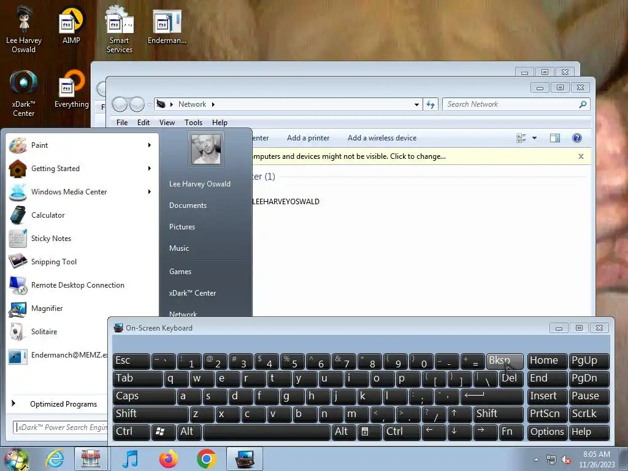Open the address bar history dropdown

pyautogui.click(x=416, y=104)
